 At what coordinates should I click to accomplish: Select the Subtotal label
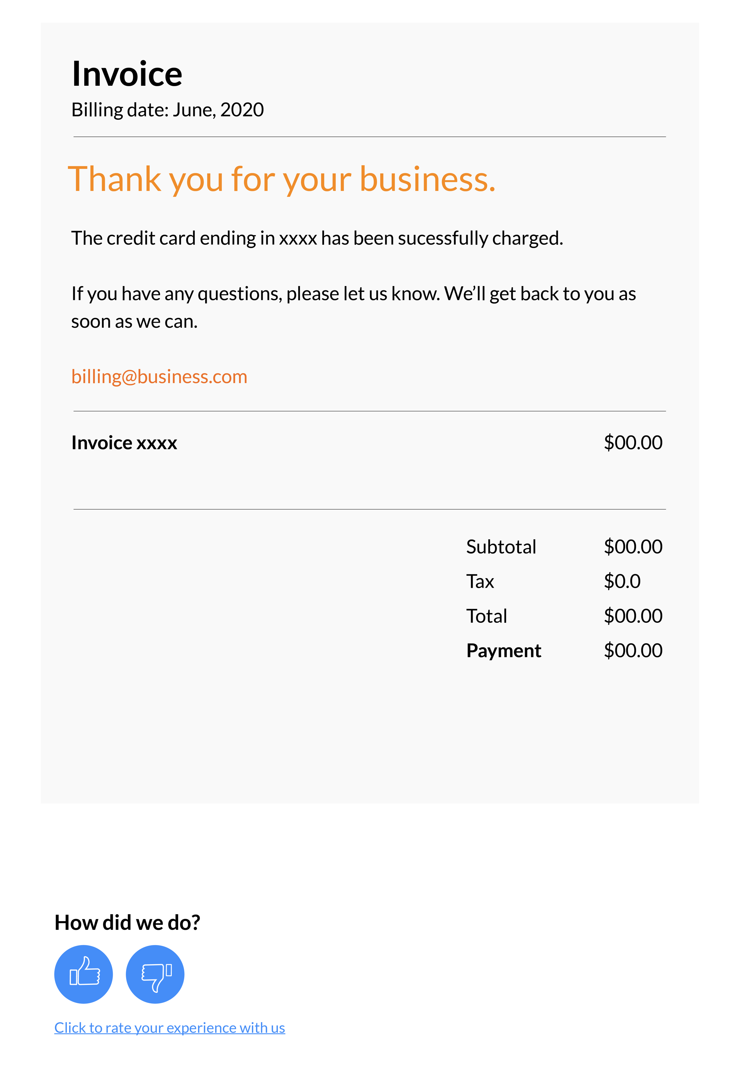[x=501, y=547]
